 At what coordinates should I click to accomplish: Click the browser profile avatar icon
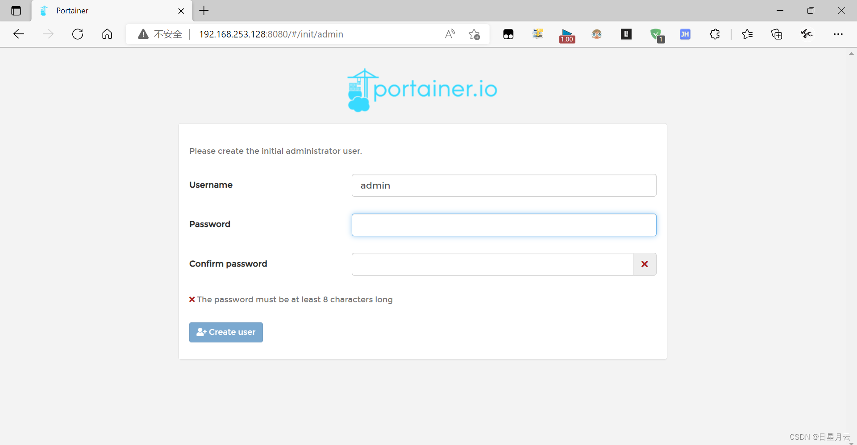[807, 34]
